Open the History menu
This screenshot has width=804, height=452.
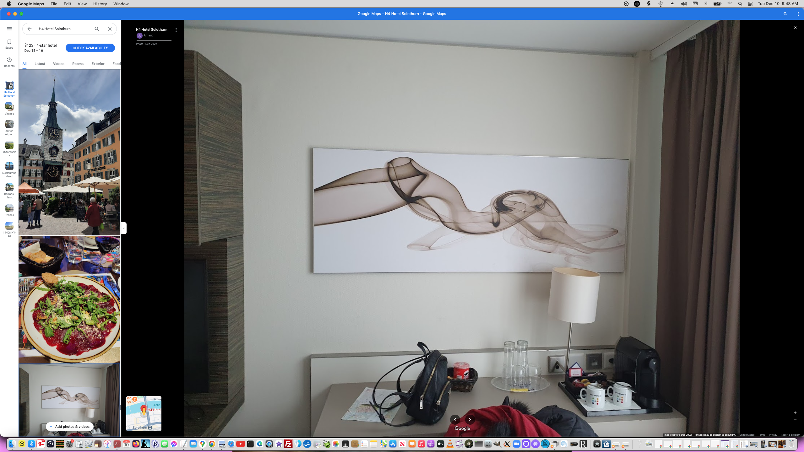point(100,4)
